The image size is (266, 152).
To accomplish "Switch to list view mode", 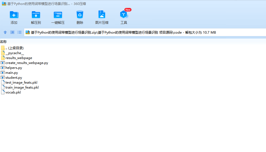I will click(x=19, y=32).
